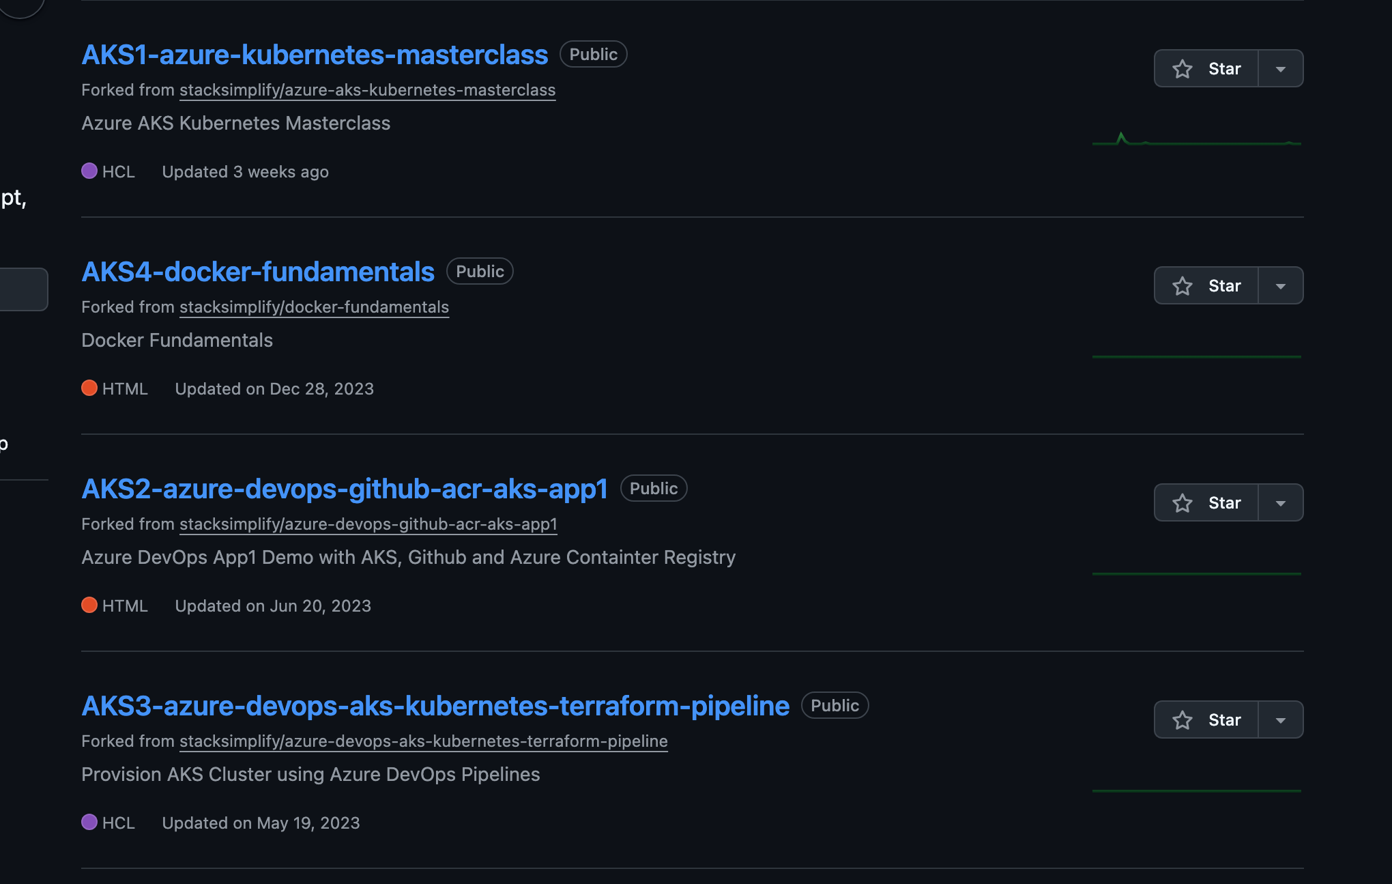View activity graph for AKS4-docker-fundamentals
Viewport: 1392px width, 884px height.
click(1197, 356)
